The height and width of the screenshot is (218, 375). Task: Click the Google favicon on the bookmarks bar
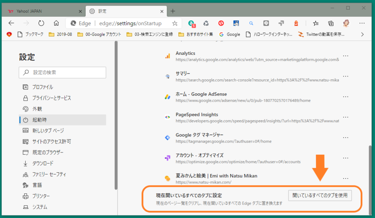pos(221,34)
